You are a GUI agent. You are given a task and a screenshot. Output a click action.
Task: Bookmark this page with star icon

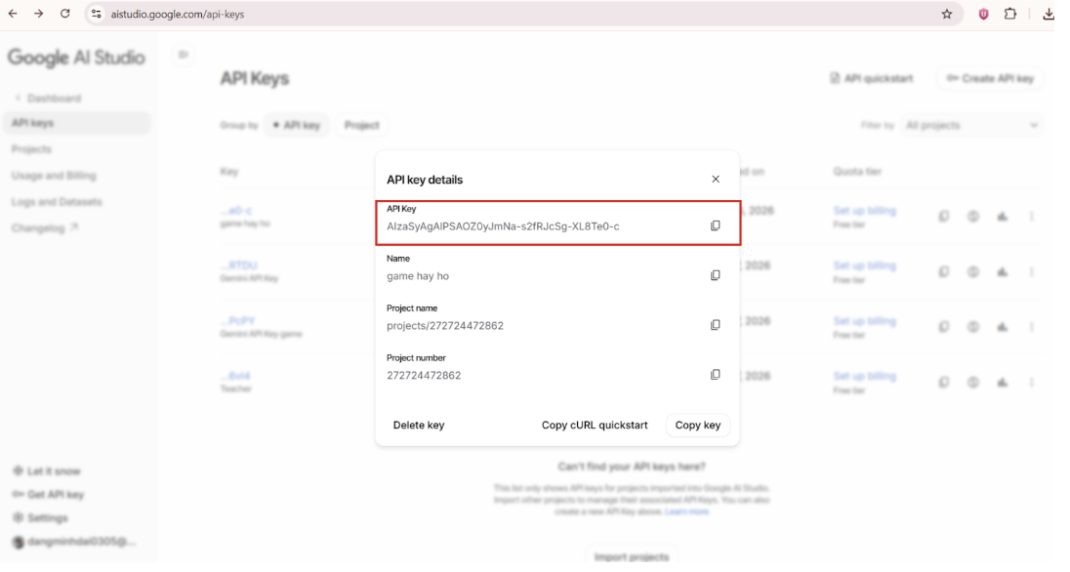click(x=946, y=14)
